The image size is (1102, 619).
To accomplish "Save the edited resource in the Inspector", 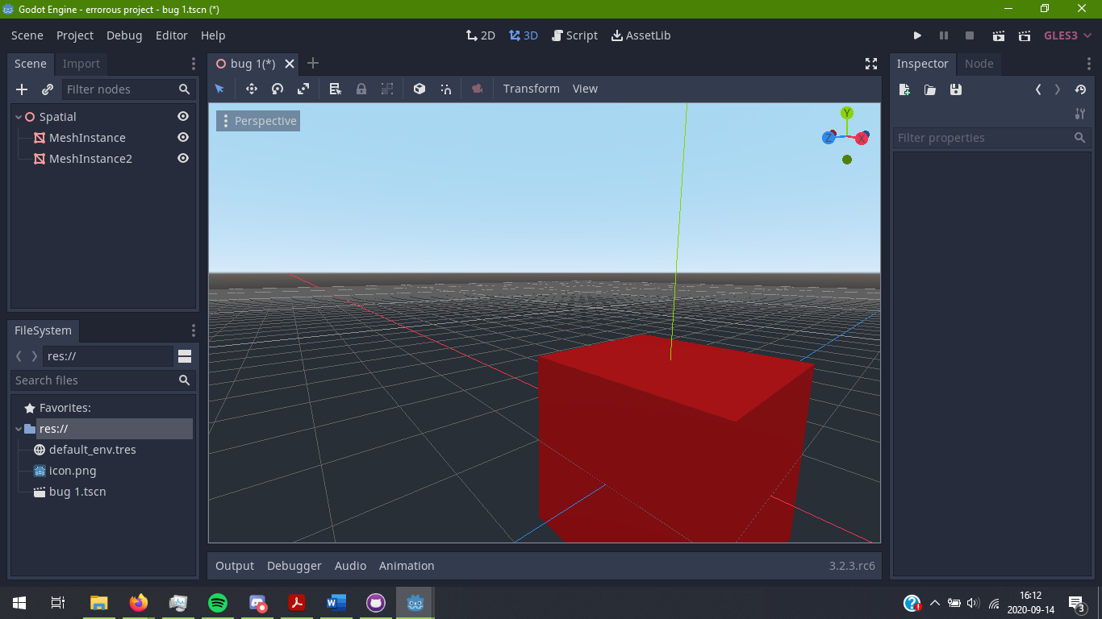I will [x=956, y=89].
